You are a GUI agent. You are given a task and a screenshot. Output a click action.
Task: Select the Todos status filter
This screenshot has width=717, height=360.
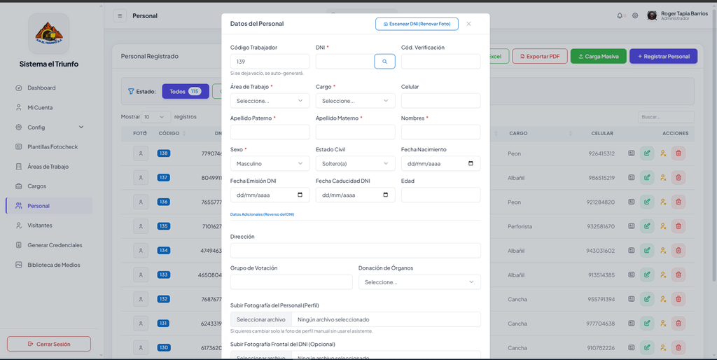point(185,92)
